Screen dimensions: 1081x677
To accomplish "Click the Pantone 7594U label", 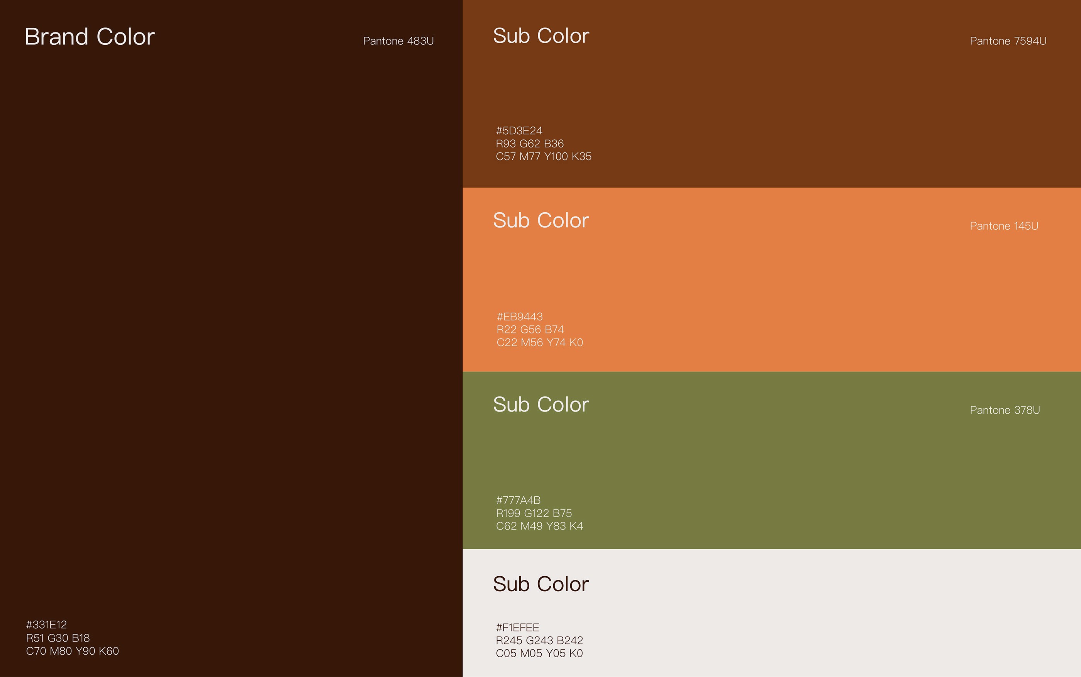I will (1008, 41).
